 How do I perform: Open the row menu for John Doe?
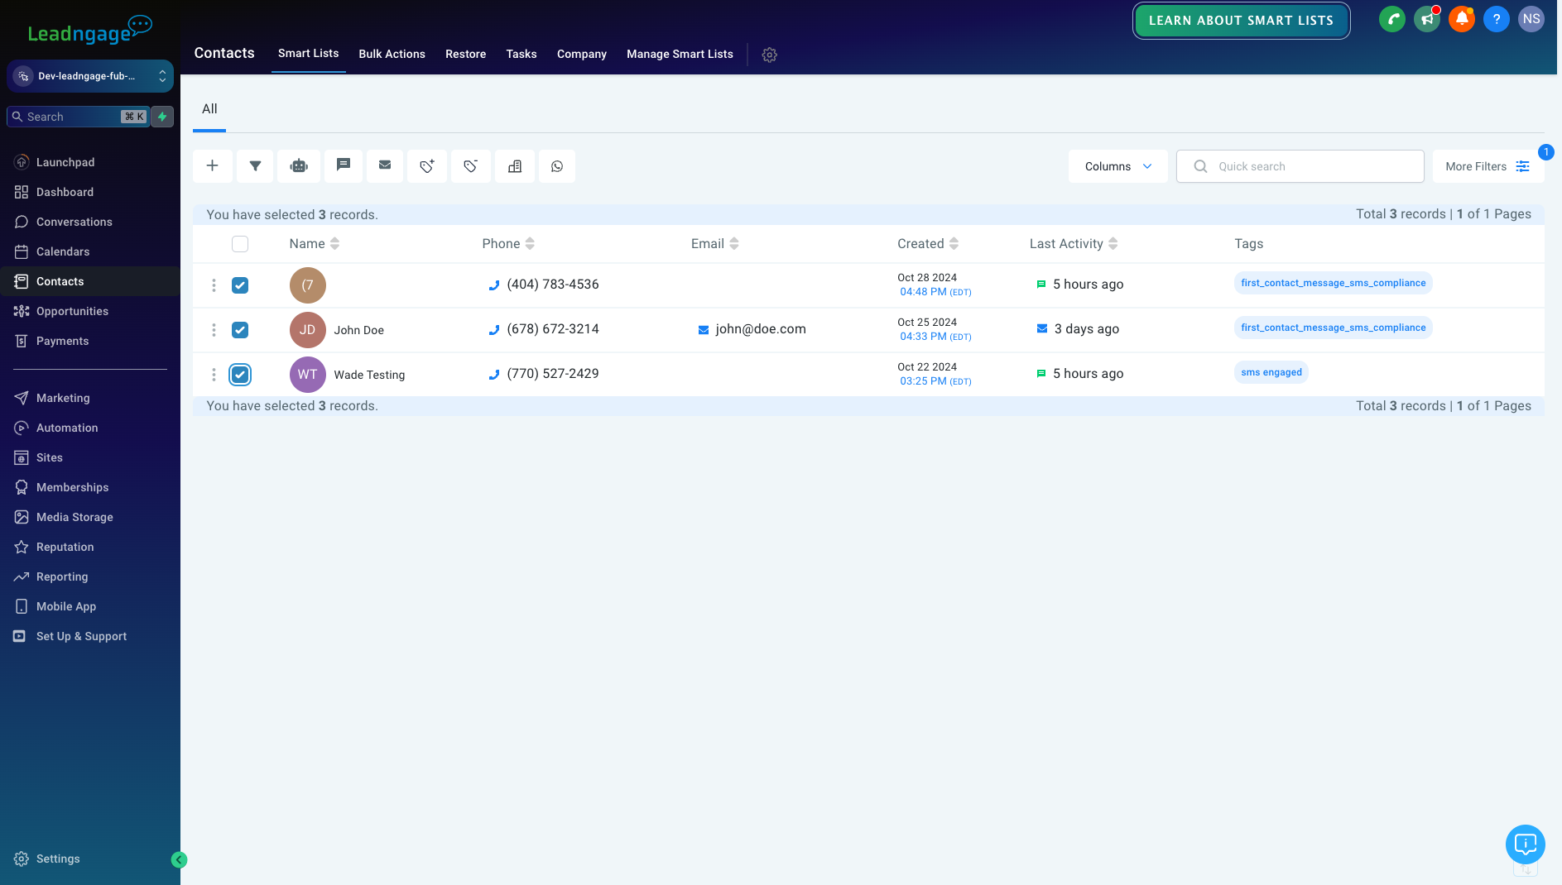tap(214, 330)
